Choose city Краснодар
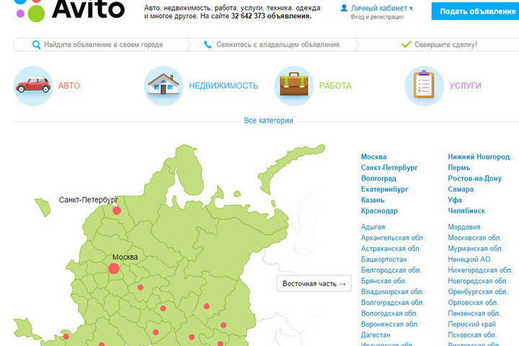Image resolution: width=519 pixels, height=346 pixels. [x=379, y=211]
